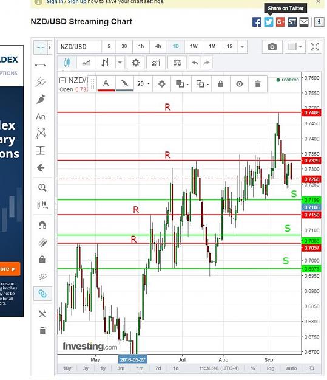Remove all drawings with sidebar trash icon
327x380 pixels.
(x=42, y=331)
